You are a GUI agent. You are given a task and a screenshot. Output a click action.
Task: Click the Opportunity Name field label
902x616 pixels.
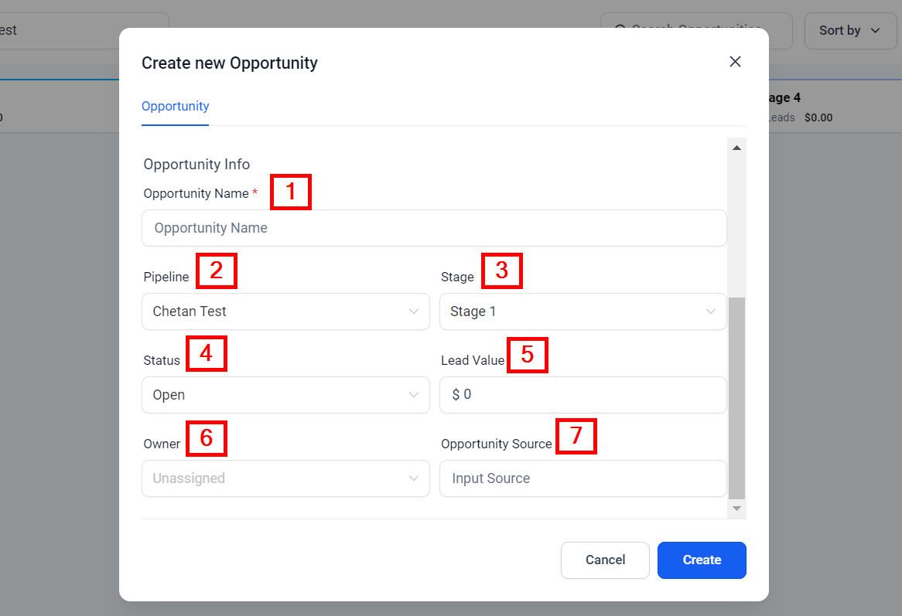click(x=196, y=193)
